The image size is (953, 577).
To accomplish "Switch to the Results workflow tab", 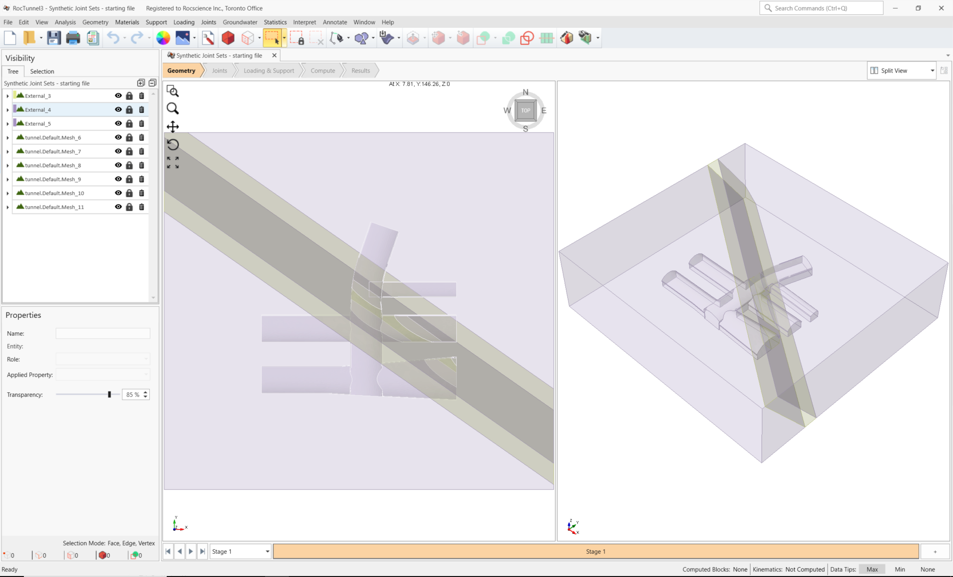I will point(360,70).
